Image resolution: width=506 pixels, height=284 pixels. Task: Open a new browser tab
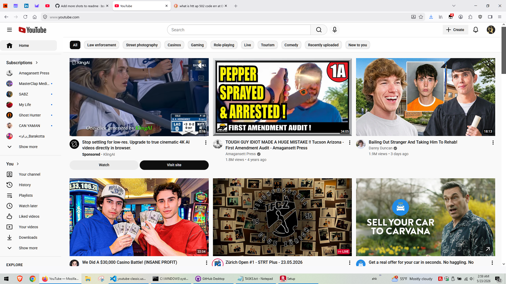click(236, 6)
